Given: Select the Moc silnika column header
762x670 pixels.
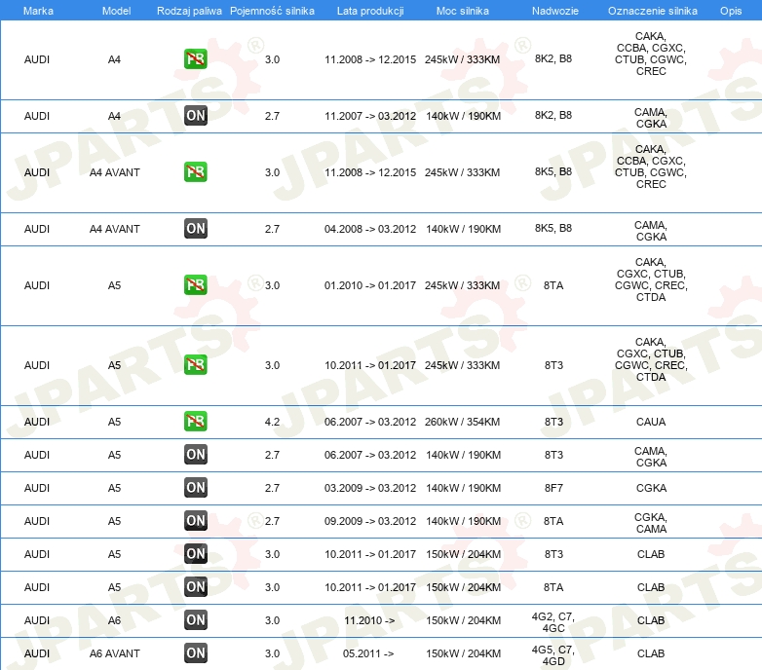Looking at the screenshot, I should coord(463,10).
